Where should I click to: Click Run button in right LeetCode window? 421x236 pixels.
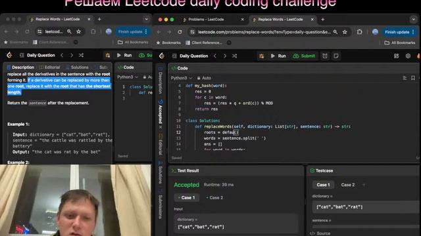pos(278,56)
